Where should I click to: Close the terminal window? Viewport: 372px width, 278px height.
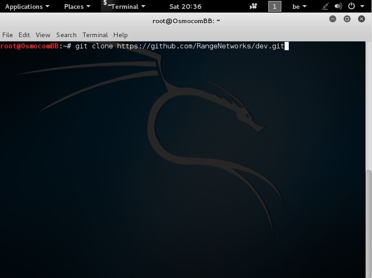[361, 19]
